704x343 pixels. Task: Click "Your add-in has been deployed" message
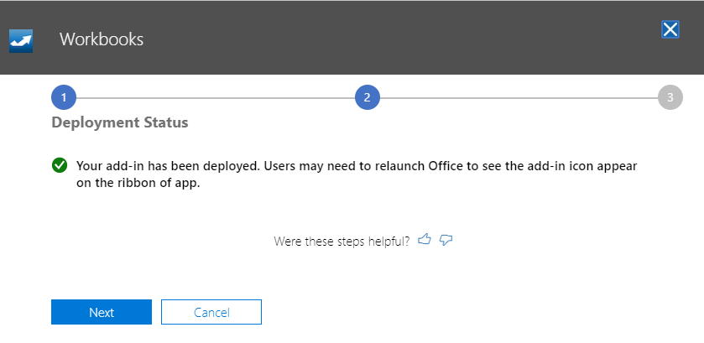point(169,166)
